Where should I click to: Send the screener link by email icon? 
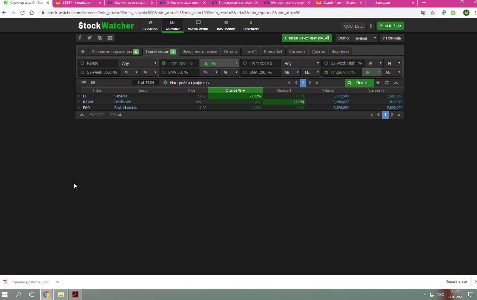110,38
